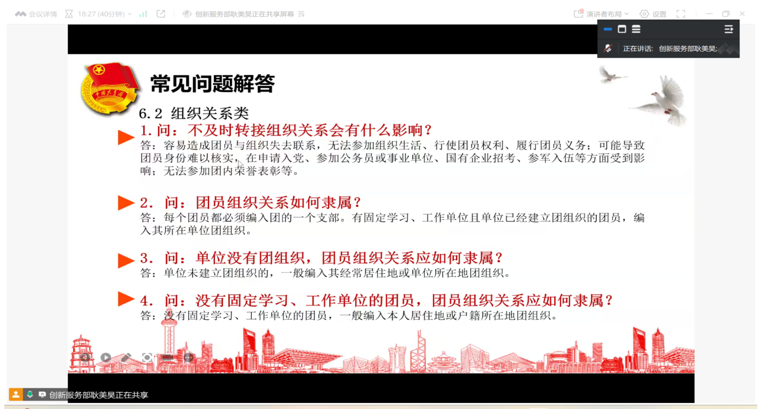Screen dimensions: 762x409
Task: Go to the previous slide with back arrow
Action: [x=85, y=357]
